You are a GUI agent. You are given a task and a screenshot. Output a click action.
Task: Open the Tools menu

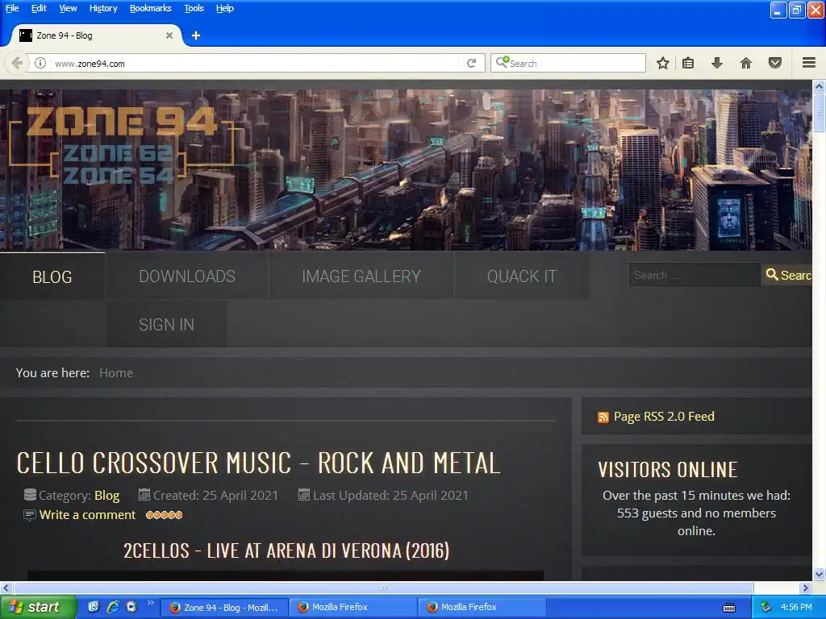[194, 8]
